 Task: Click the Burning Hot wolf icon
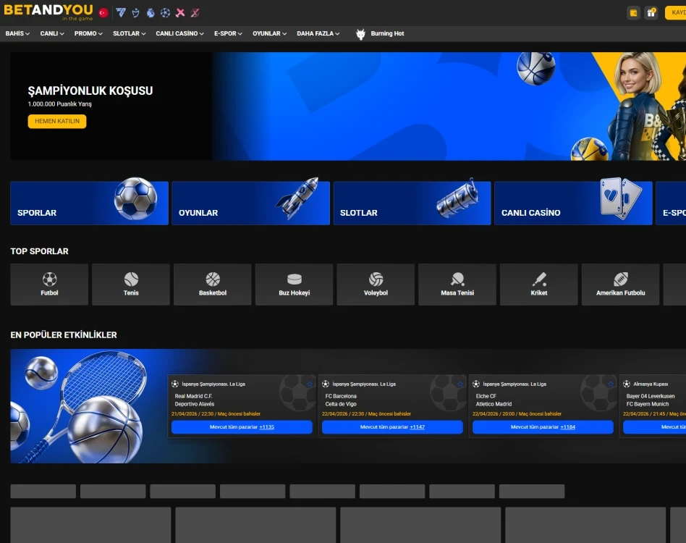pos(360,34)
